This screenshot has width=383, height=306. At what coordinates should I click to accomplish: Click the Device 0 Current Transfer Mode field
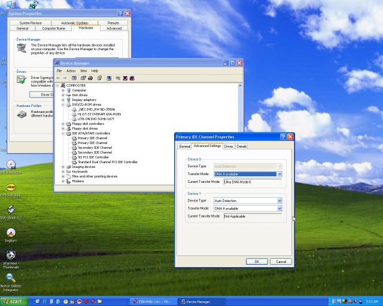tap(253, 182)
